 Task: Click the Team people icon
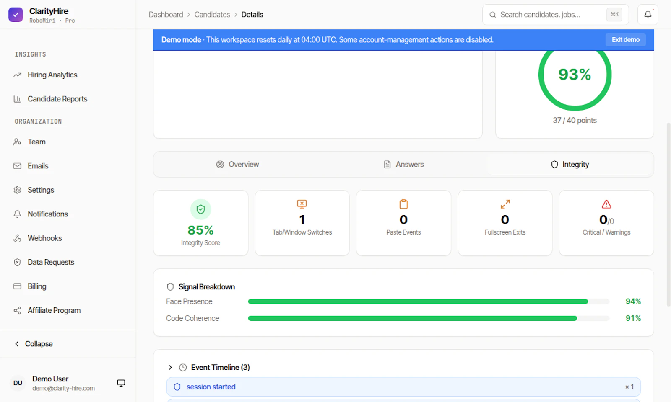coord(17,142)
